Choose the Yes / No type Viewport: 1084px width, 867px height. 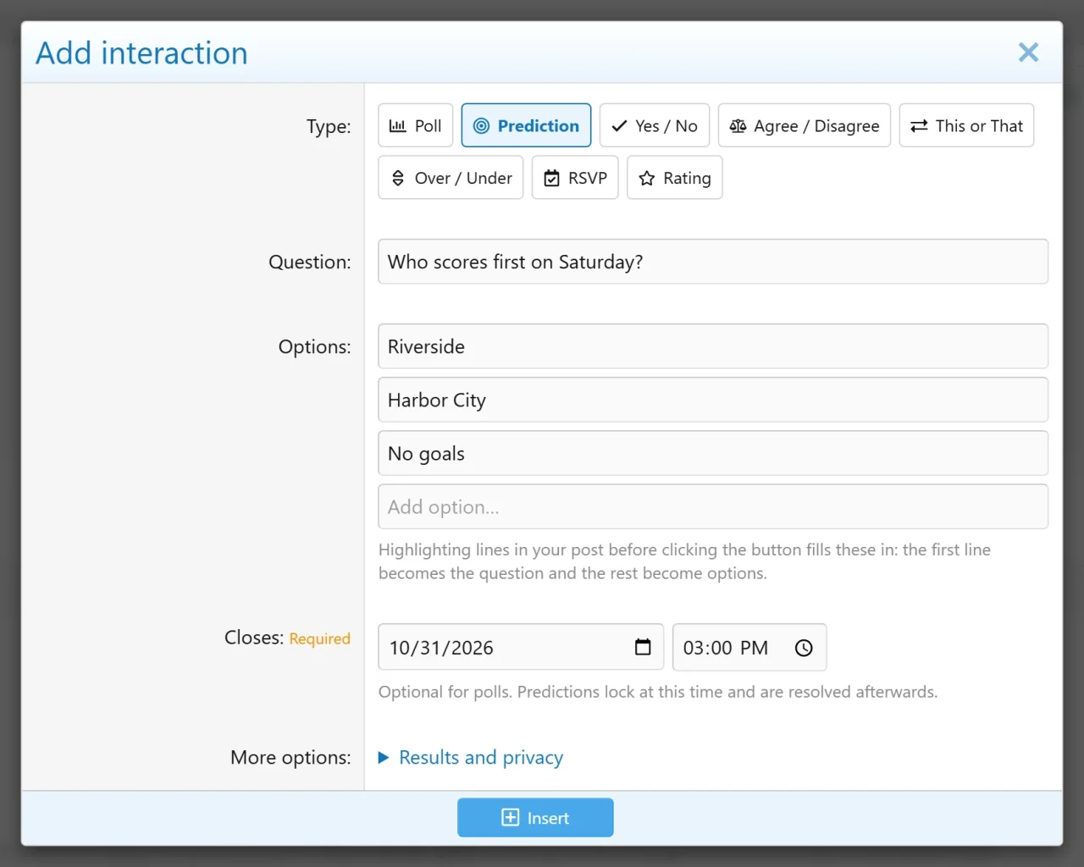coord(655,125)
